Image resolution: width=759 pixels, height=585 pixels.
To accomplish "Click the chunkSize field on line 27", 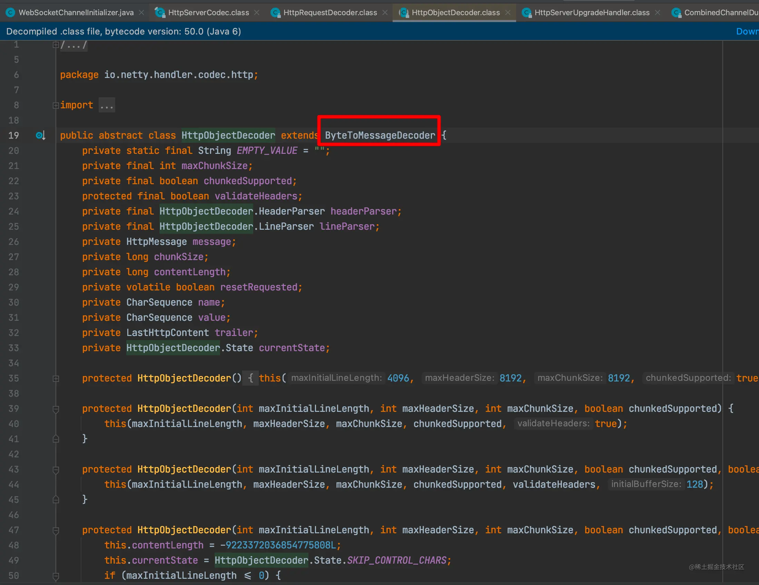I will [x=179, y=257].
